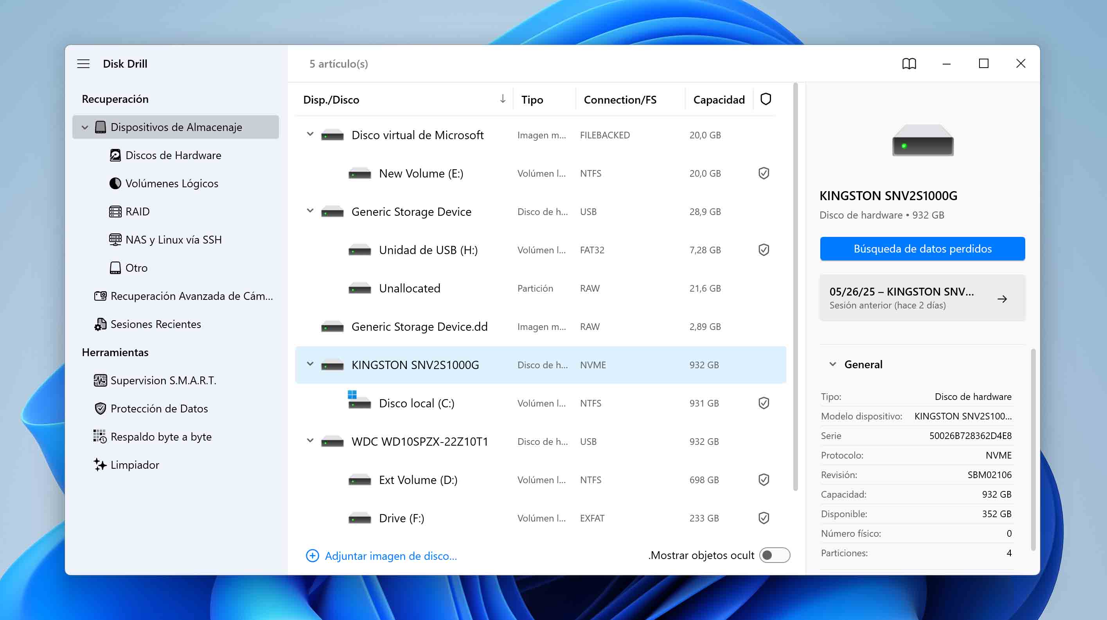The image size is (1107, 620).
Task: Click the protection shield column header icon
Action: pos(766,99)
